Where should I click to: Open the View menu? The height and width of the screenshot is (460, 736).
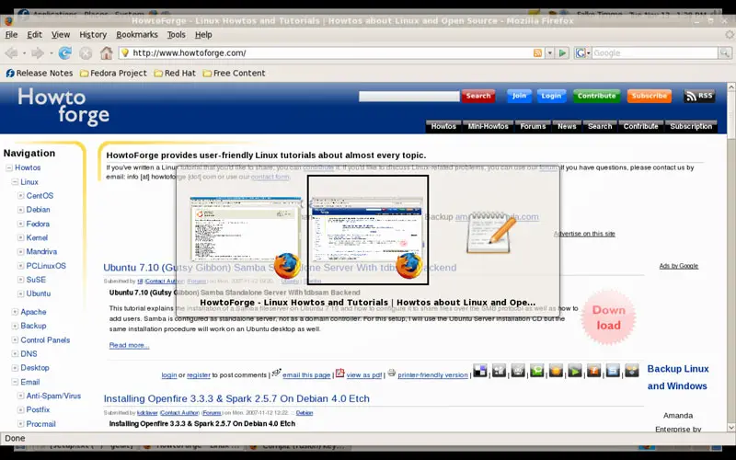61,35
